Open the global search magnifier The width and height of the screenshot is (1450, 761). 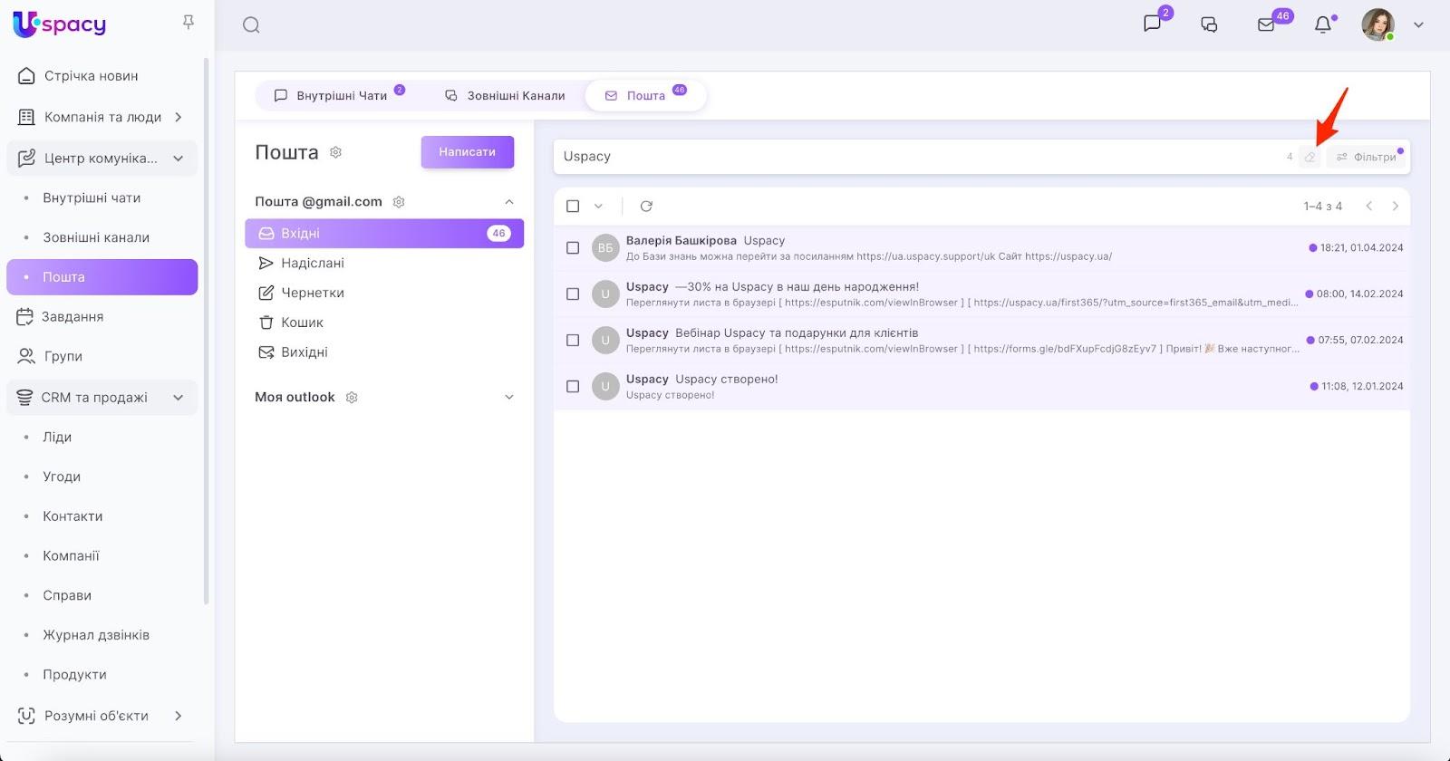click(251, 25)
